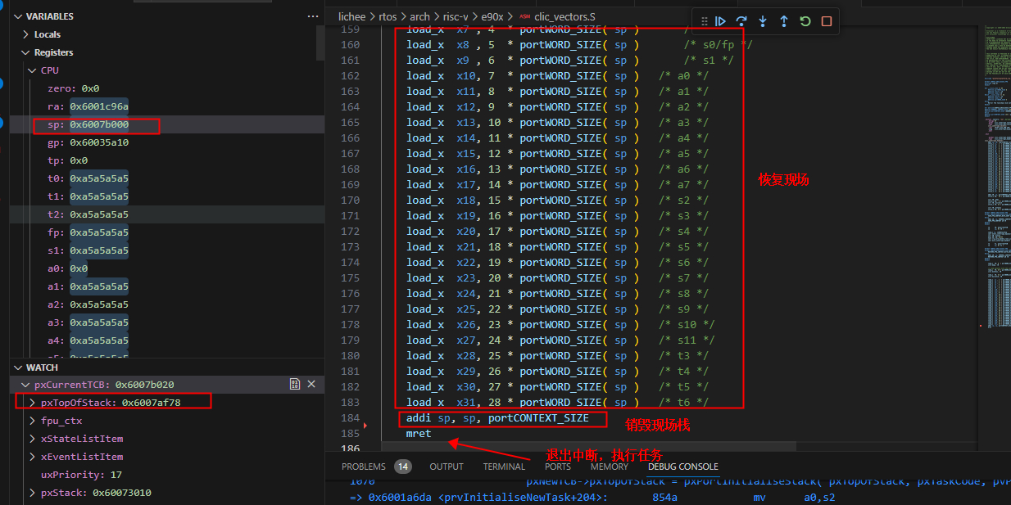Open the PORTS tab
This screenshot has height=505, width=1011.
click(558, 467)
